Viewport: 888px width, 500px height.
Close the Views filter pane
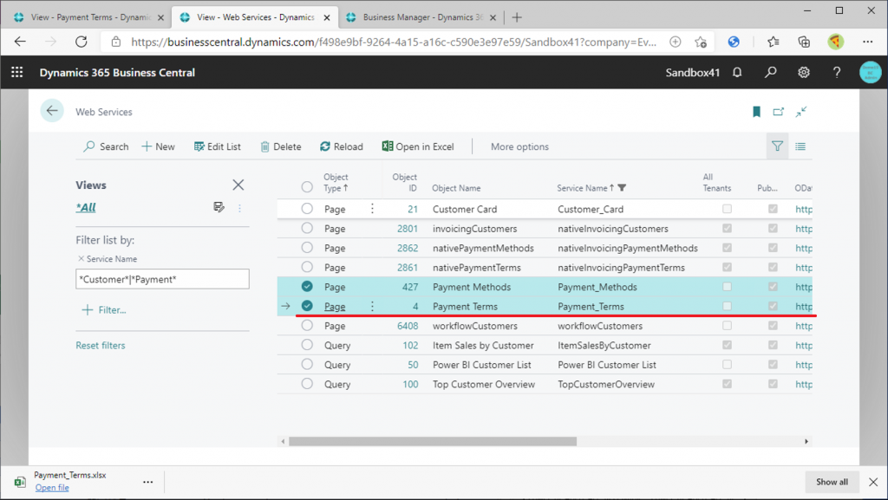coord(238,185)
